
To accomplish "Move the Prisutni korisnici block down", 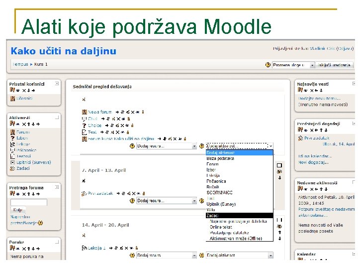I will tap(28, 91).
